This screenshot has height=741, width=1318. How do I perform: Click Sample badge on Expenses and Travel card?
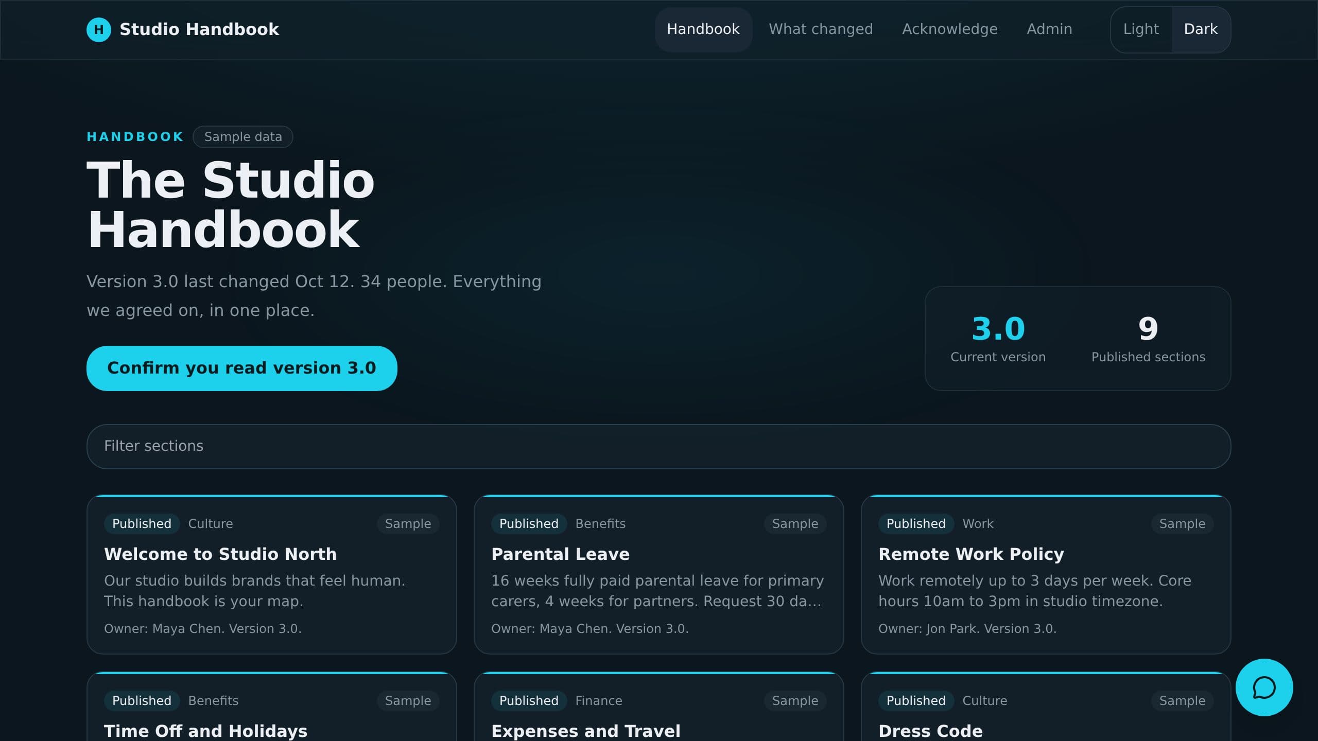pos(795,700)
